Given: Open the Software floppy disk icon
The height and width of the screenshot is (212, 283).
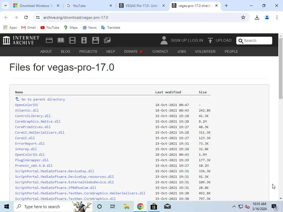Looking at the screenshot, I should 95,40.
